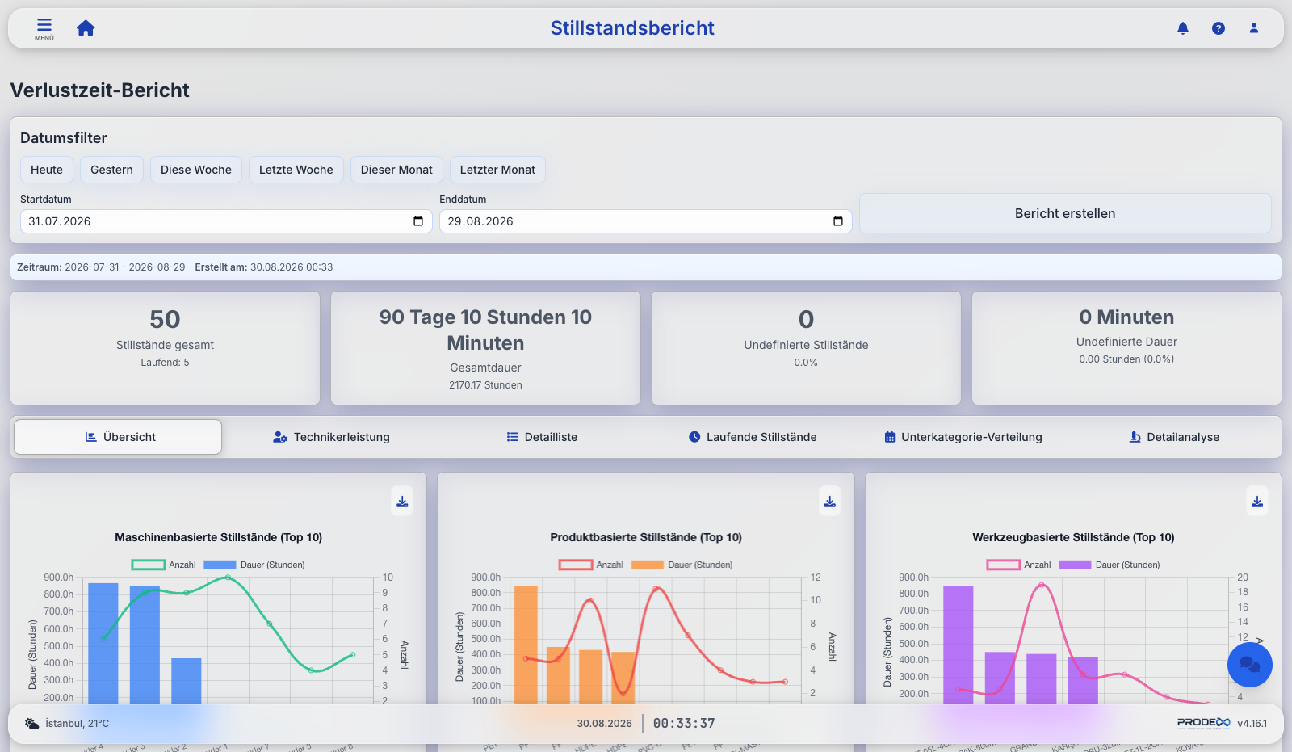
Task: Click the PRODEX logo
Action: [1203, 723]
